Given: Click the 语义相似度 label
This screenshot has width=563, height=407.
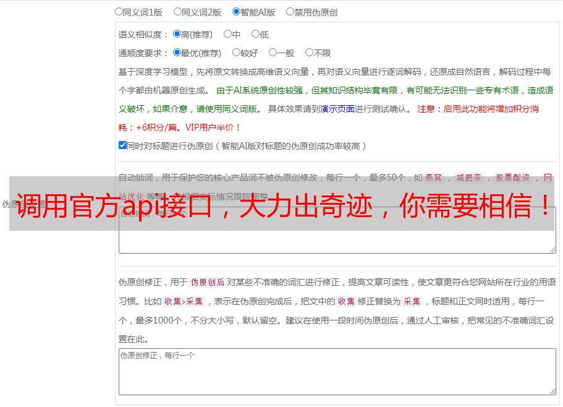Looking at the screenshot, I should (x=143, y=35).
